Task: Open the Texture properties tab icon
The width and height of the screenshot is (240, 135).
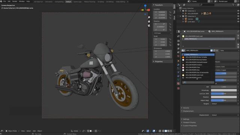Action: [x=178, y=88]
